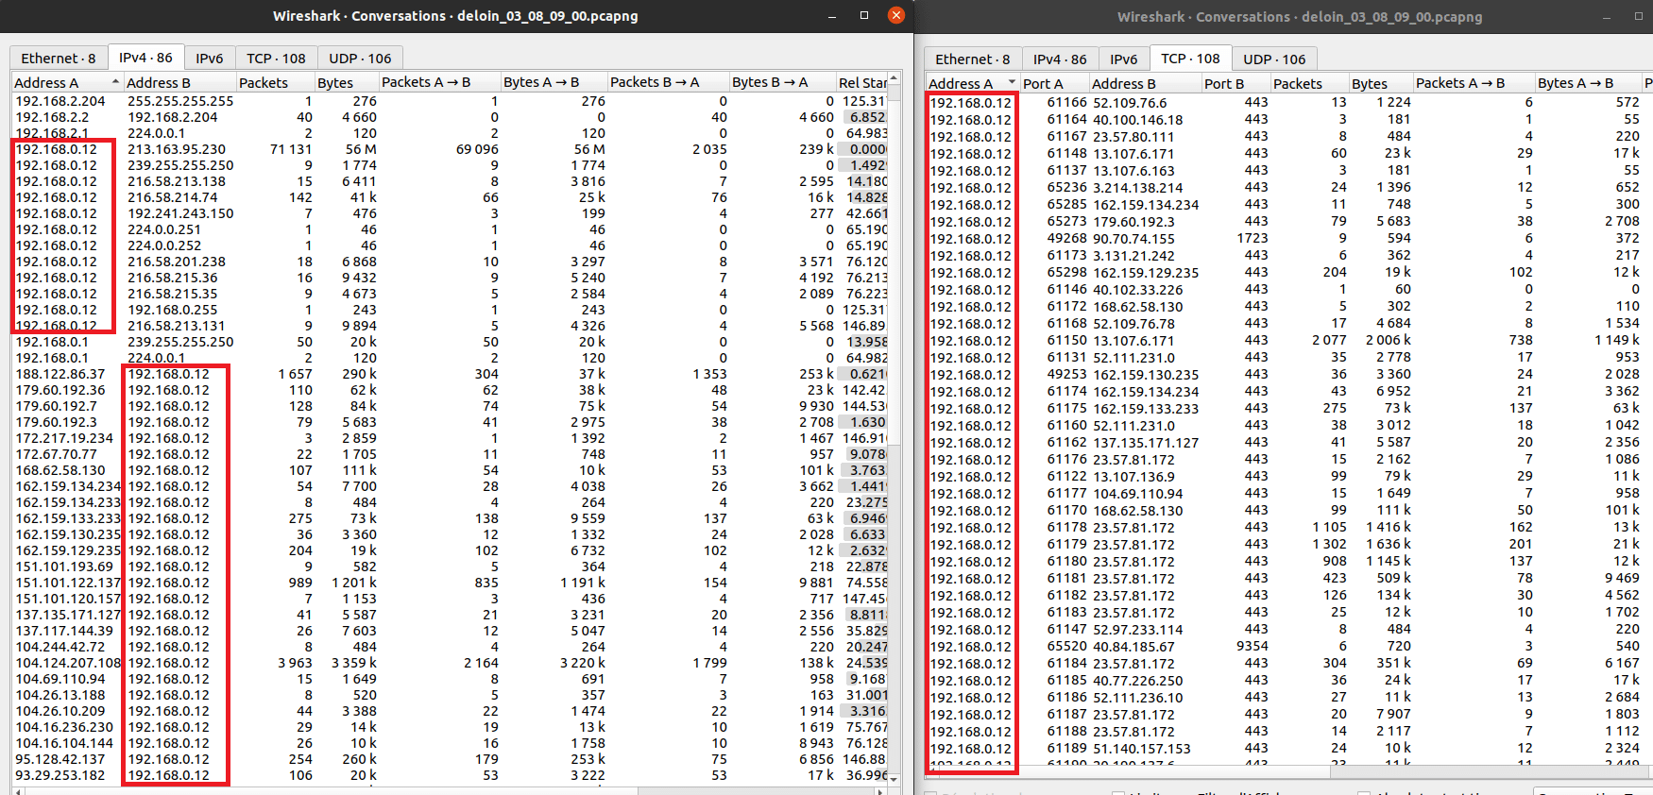Viewport: 1653px width, 795px height.
Task: Close the left Conversations window
Action: [896, 15]
